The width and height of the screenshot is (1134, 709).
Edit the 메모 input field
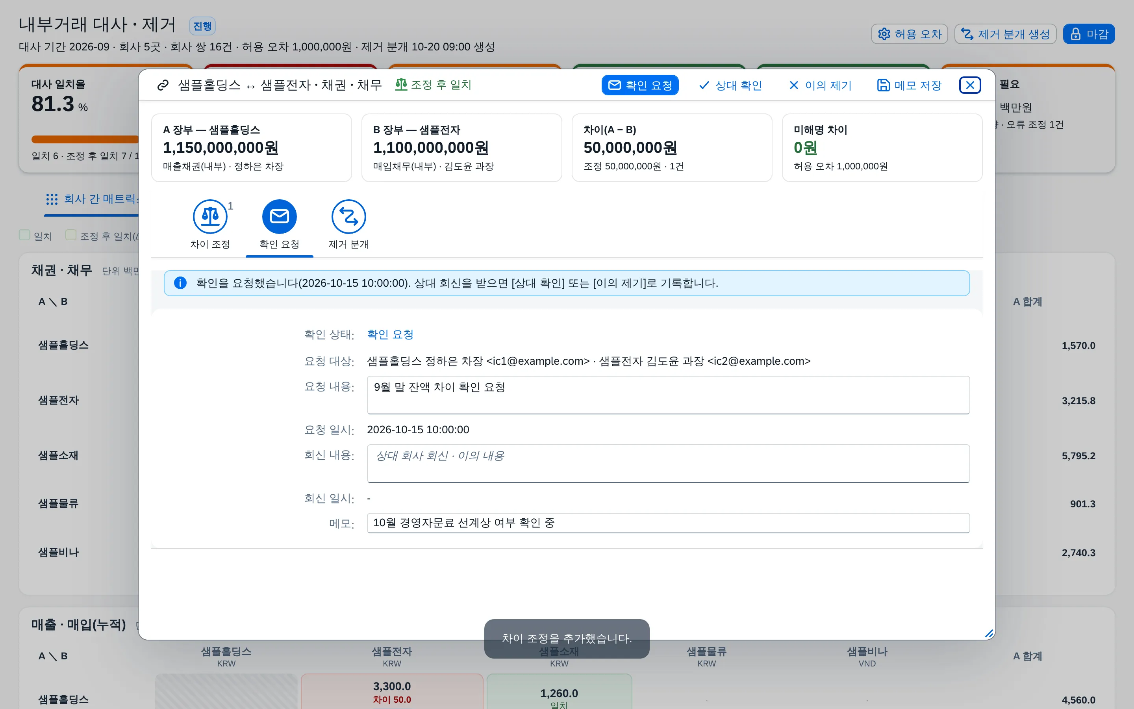[668, 523]
